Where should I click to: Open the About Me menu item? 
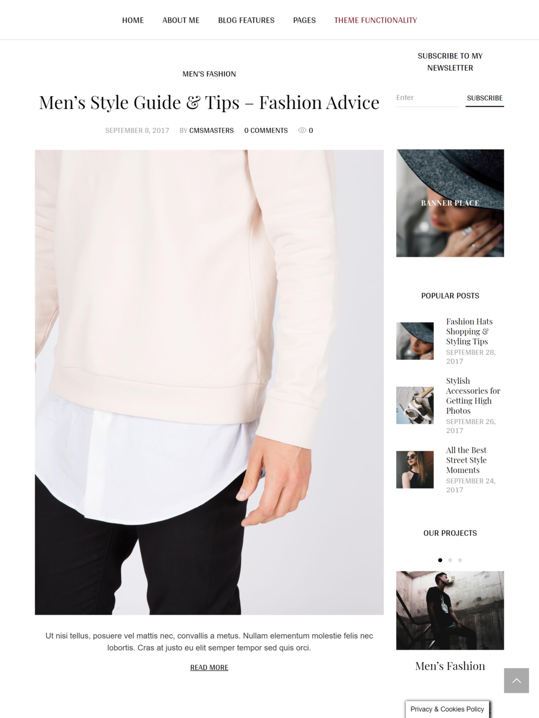click(181, 20)
